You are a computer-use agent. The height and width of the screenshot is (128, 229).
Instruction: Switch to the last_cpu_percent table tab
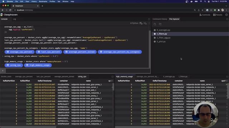tap(43, 76)
